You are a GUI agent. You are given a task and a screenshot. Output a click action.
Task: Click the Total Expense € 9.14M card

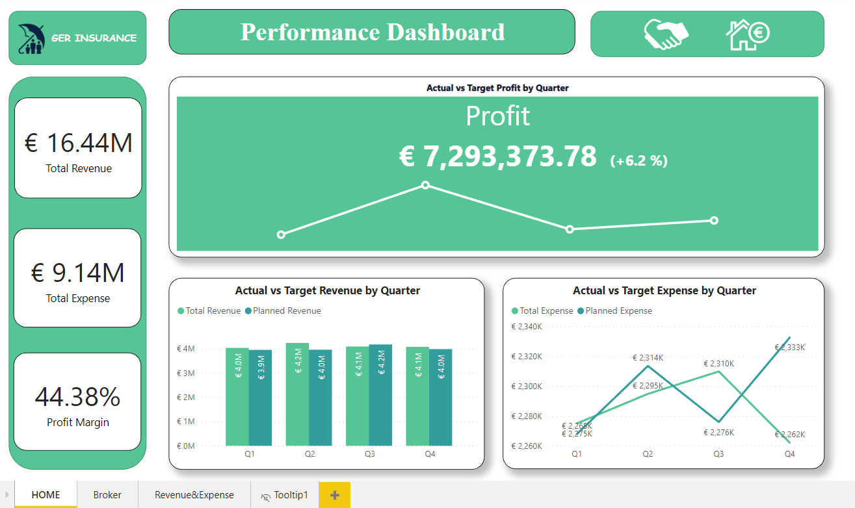78,278
